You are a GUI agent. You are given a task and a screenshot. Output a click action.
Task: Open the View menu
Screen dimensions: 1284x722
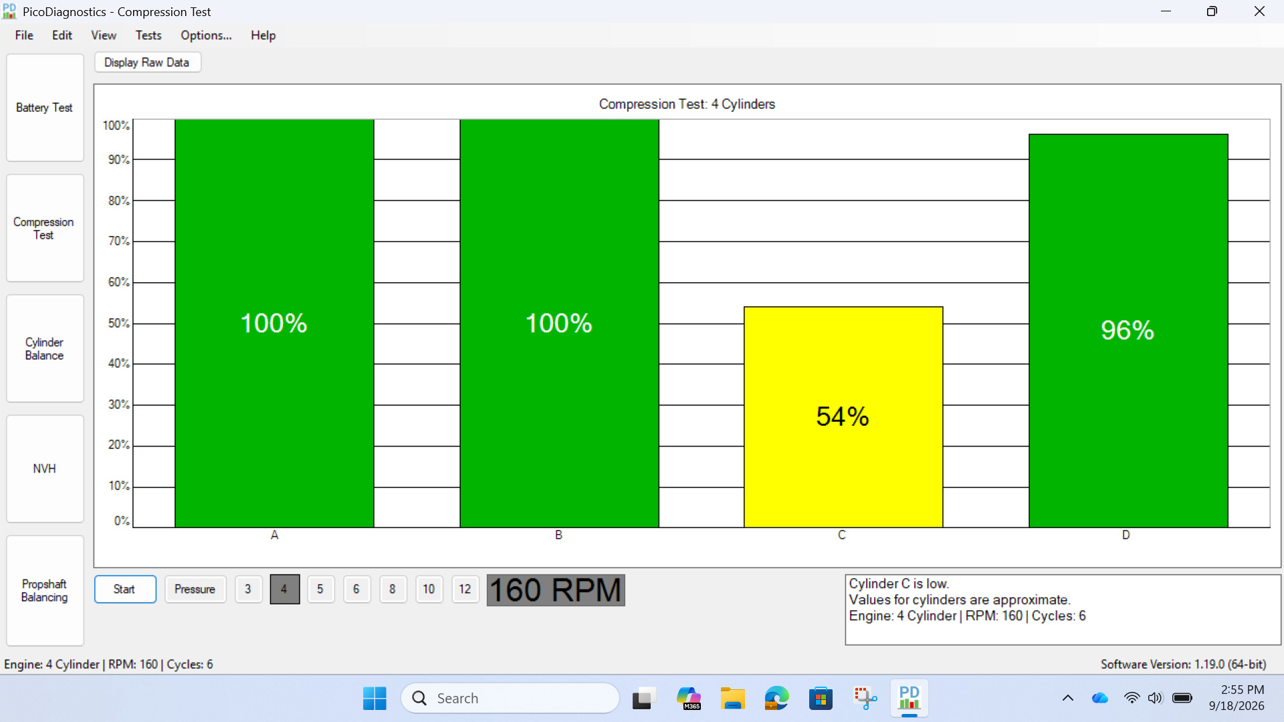pos(104,35)
